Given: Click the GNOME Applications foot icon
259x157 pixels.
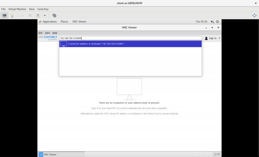Looking at the screenshot, I should (x=40, y=22).
